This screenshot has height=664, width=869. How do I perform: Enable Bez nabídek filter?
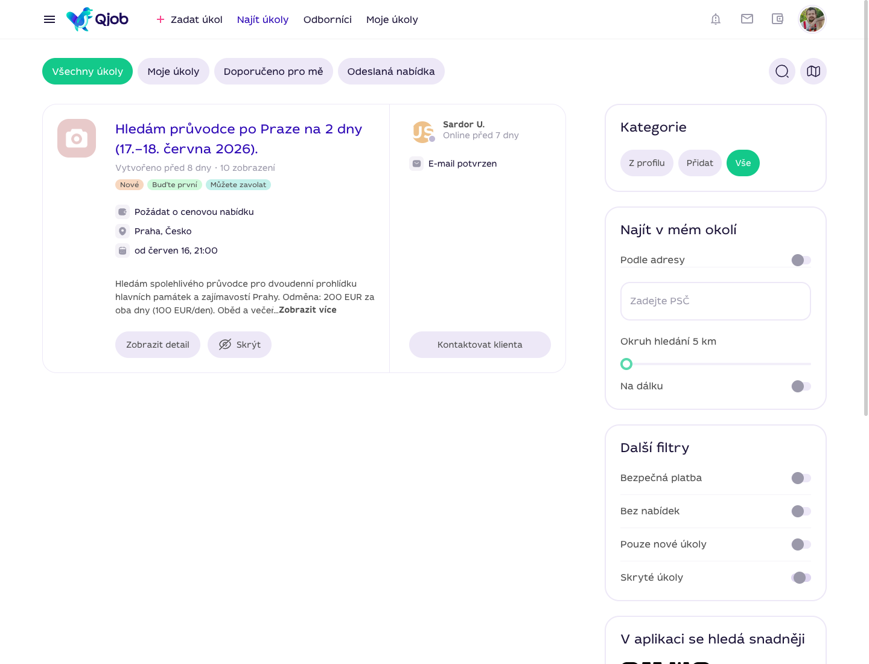pyautogui.click(x=801, y=511)
